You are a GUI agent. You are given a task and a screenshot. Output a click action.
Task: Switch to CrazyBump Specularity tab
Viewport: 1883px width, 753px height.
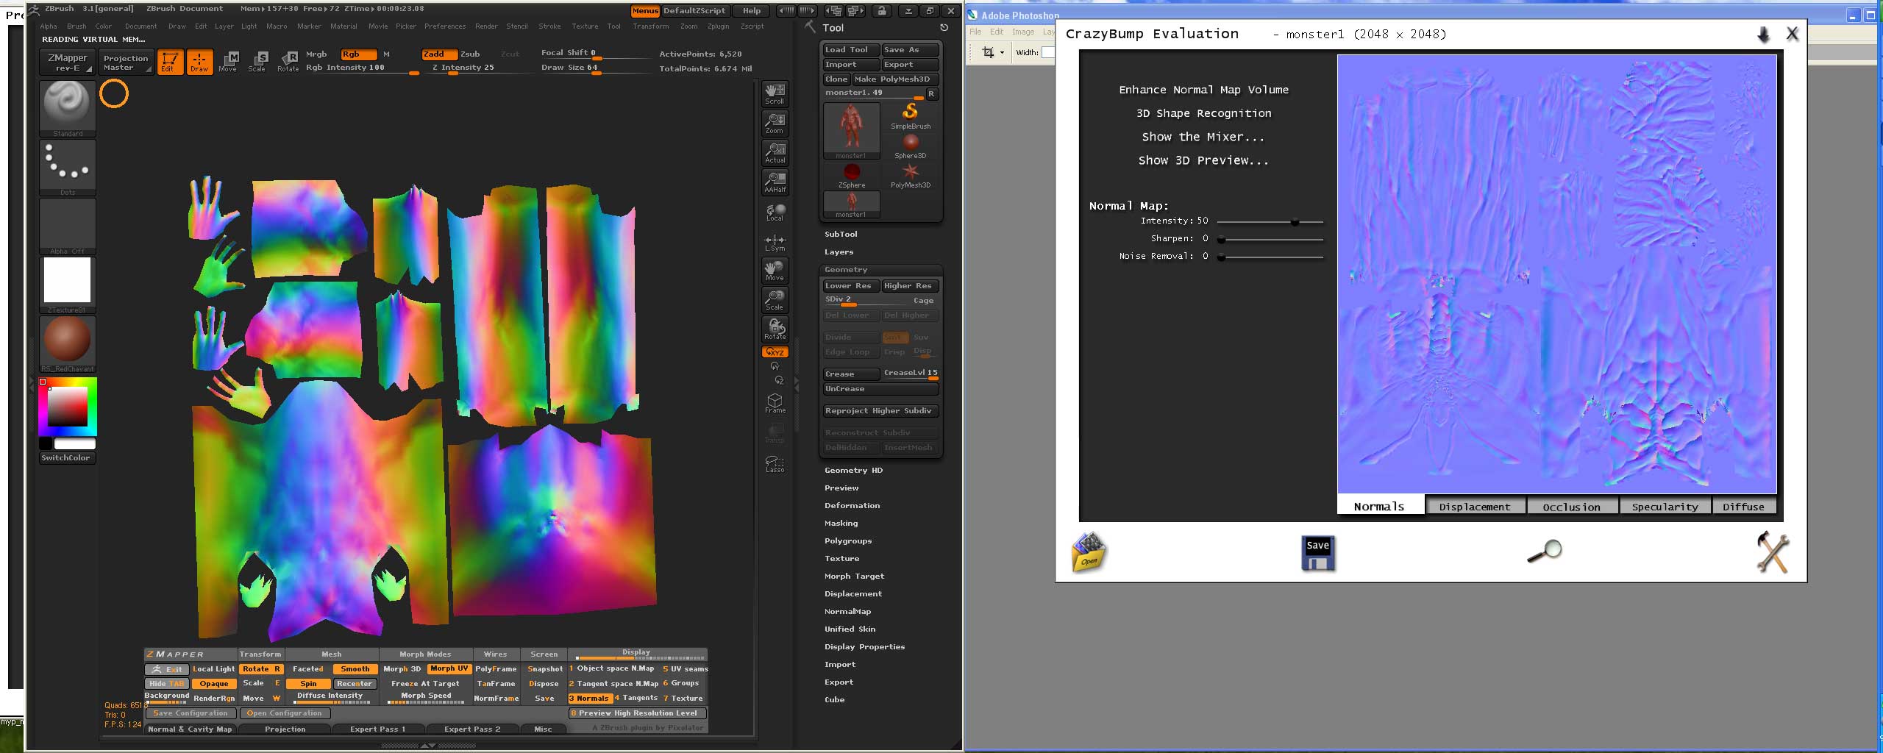[1665, 507]
